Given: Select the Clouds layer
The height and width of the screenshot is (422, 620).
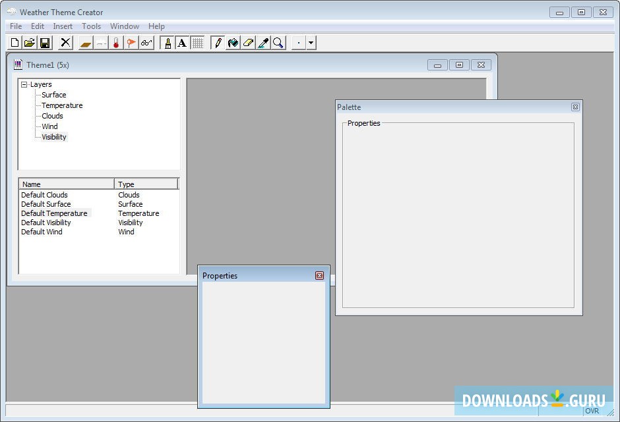Looking at the screenshot, I should click(51, 115).
